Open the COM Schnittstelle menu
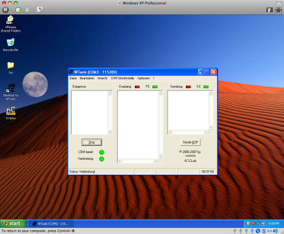This screenshot has width=284, height=234. pos(122,78)
